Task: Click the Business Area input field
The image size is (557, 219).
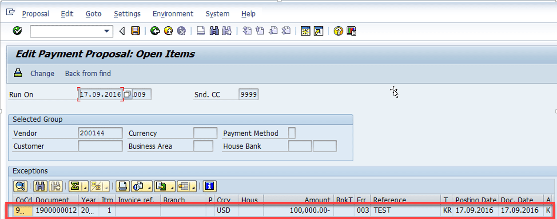Action: [203, 146]
